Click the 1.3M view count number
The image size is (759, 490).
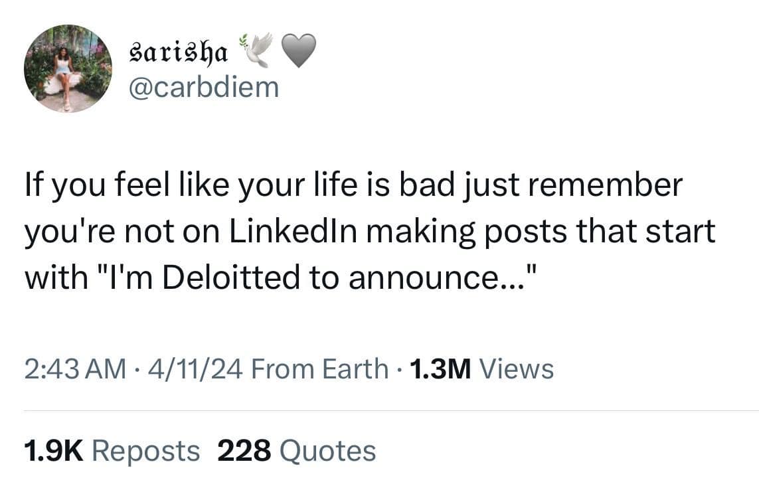[440, 369]
